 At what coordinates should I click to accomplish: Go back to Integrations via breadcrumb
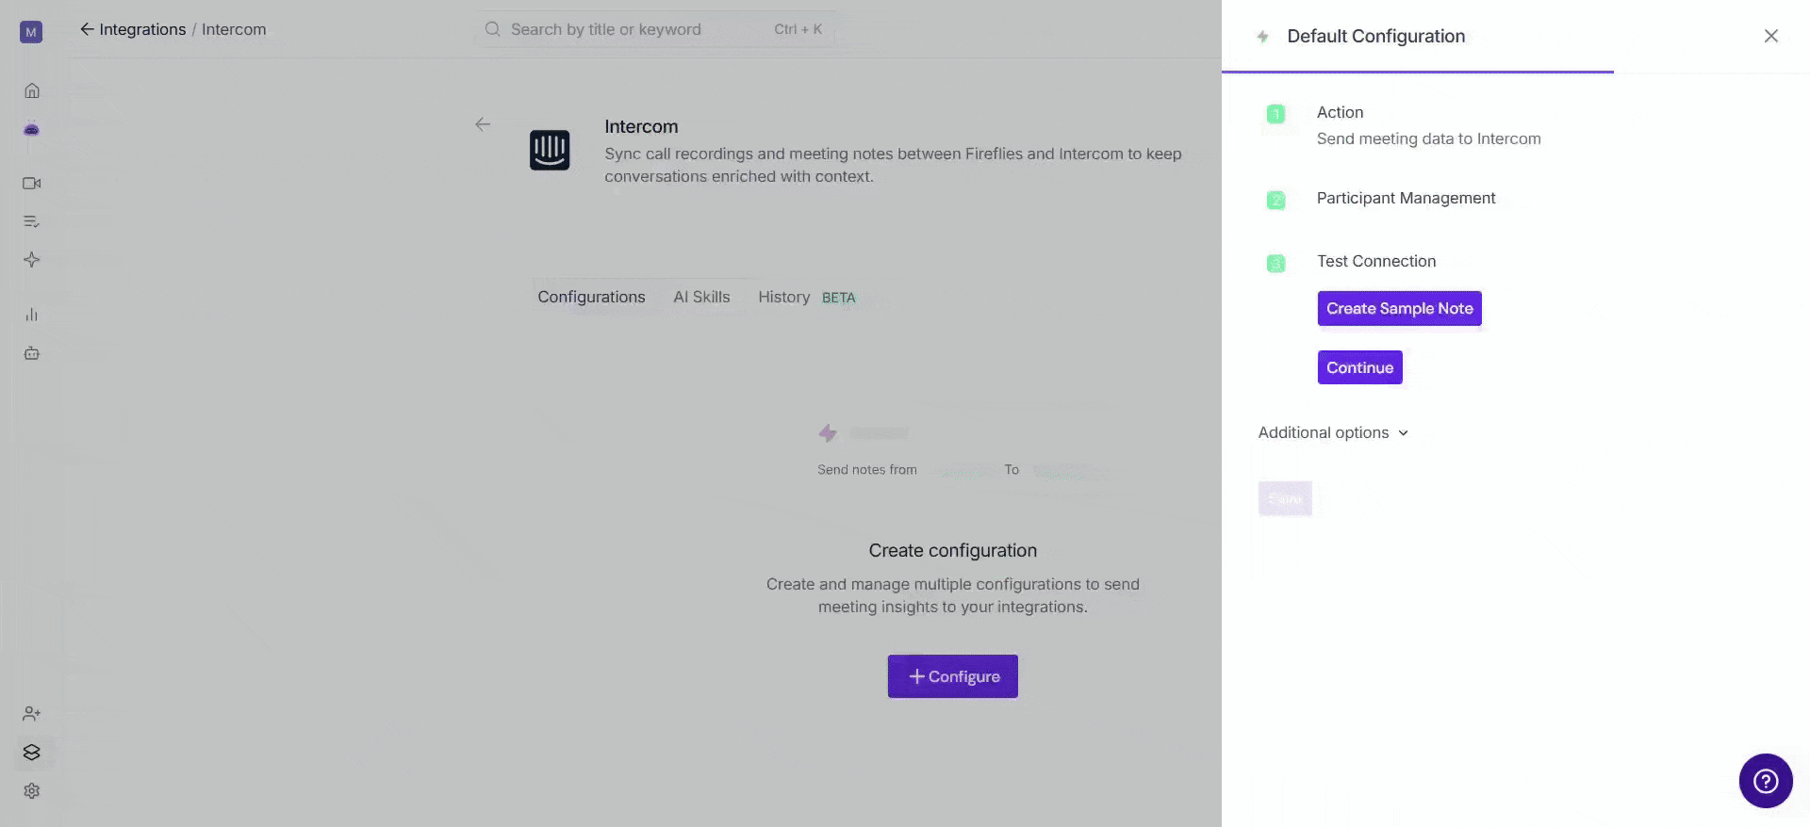(133, 29)
